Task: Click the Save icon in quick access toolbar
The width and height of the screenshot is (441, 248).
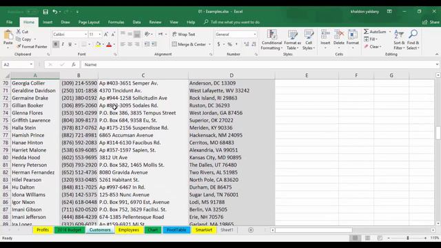Action: [x=45, y=12]
